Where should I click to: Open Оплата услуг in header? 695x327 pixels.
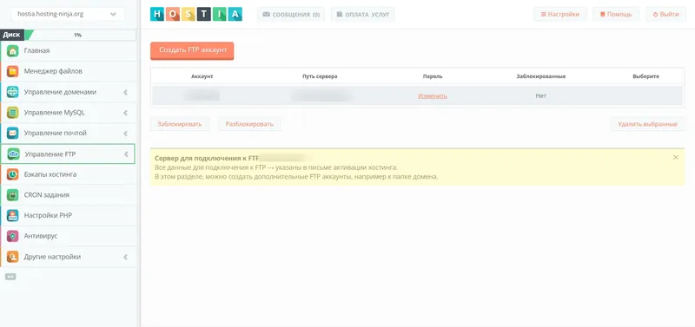(x=362, y=14)
